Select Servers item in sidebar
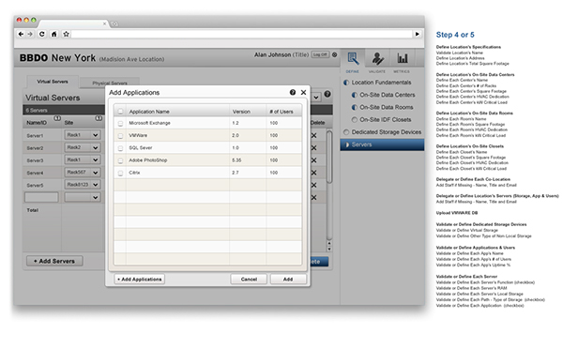The image size is (563, 364). 382,144
